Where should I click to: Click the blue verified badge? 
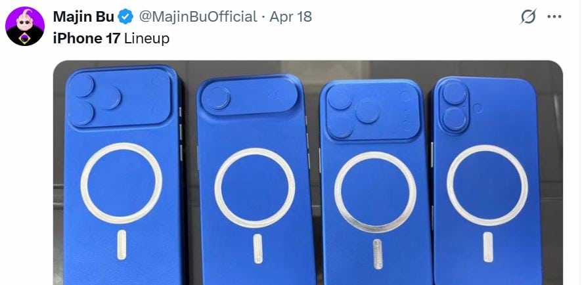point(125,16)
